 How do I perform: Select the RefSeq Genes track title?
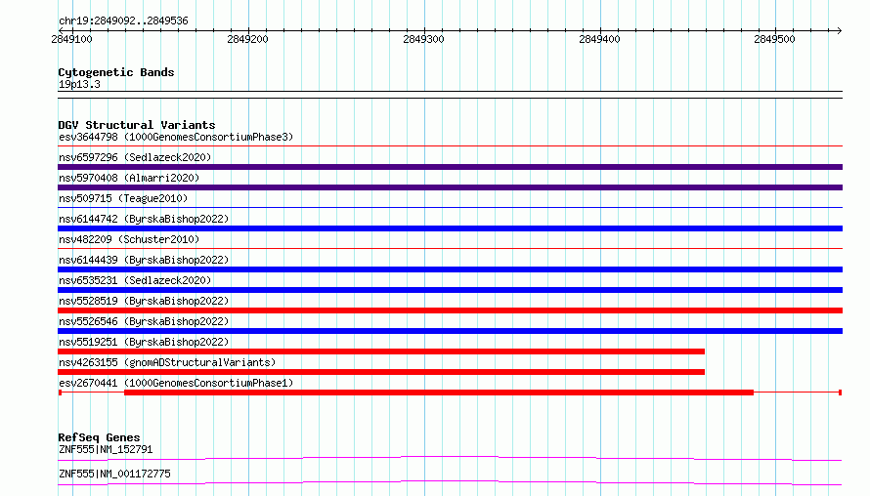[99, 437]
